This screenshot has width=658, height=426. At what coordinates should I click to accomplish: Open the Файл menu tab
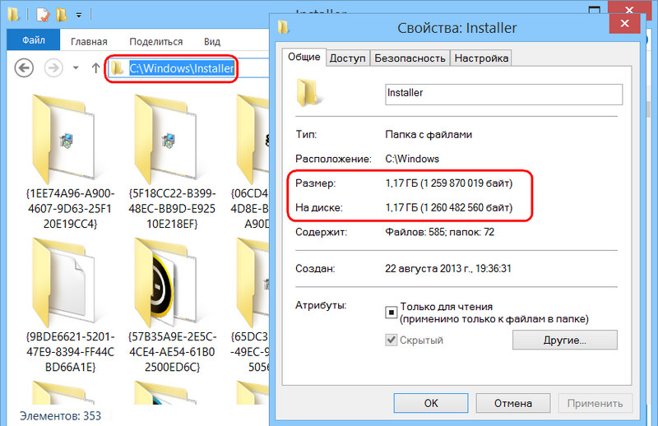[34, 40]
